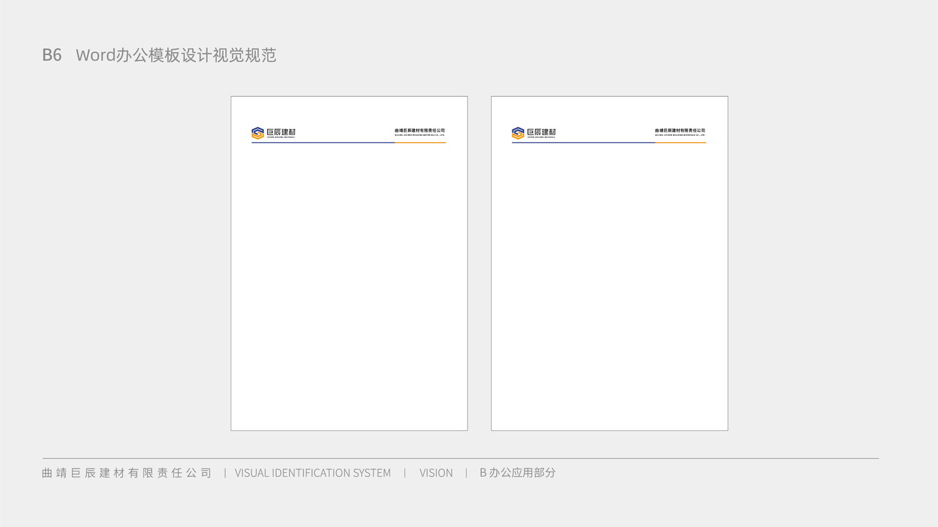The width and height of the screenshot is (938, 527).
Task: Click company name text on left page header
Action: [420, 132]
